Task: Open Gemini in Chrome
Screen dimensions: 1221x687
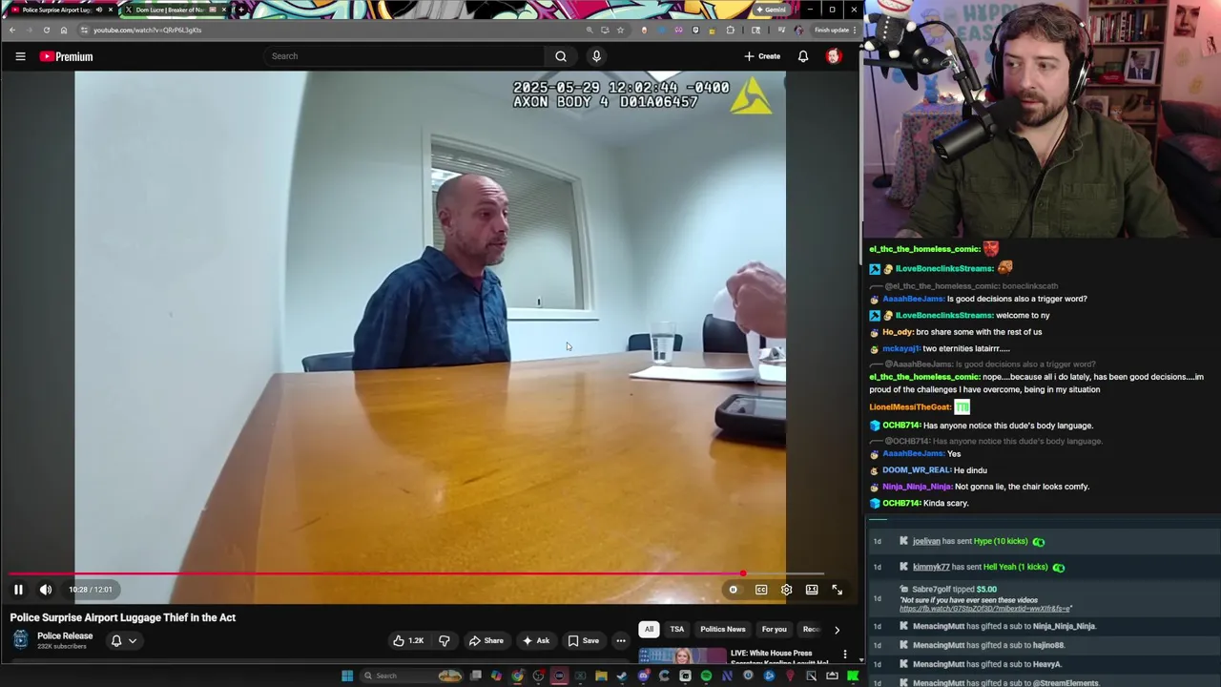Action: coord(771,10)
